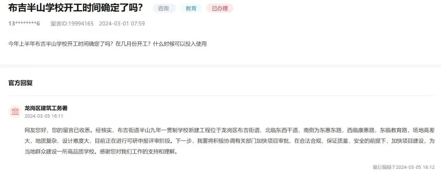
Task: Click the sentence 感谢您对我们工作的支持和理解
Action: tap(139, 152)
